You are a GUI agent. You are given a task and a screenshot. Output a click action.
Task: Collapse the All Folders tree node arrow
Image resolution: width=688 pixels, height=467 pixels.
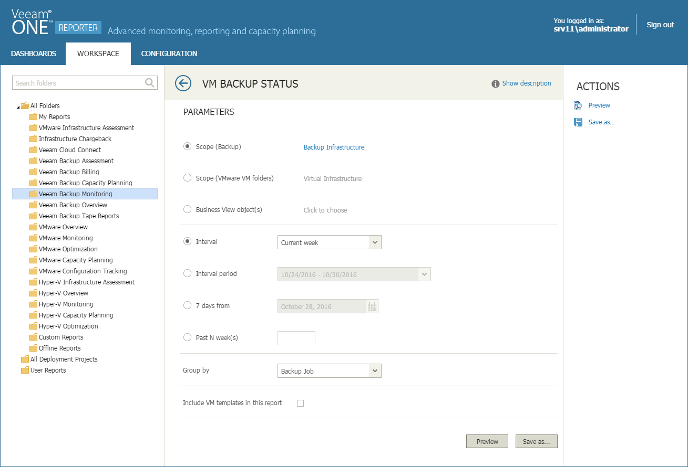pos(18,107)
